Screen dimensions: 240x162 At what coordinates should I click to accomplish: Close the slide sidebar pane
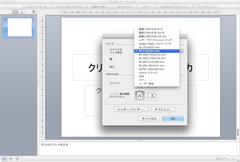(x=34, y=12)
